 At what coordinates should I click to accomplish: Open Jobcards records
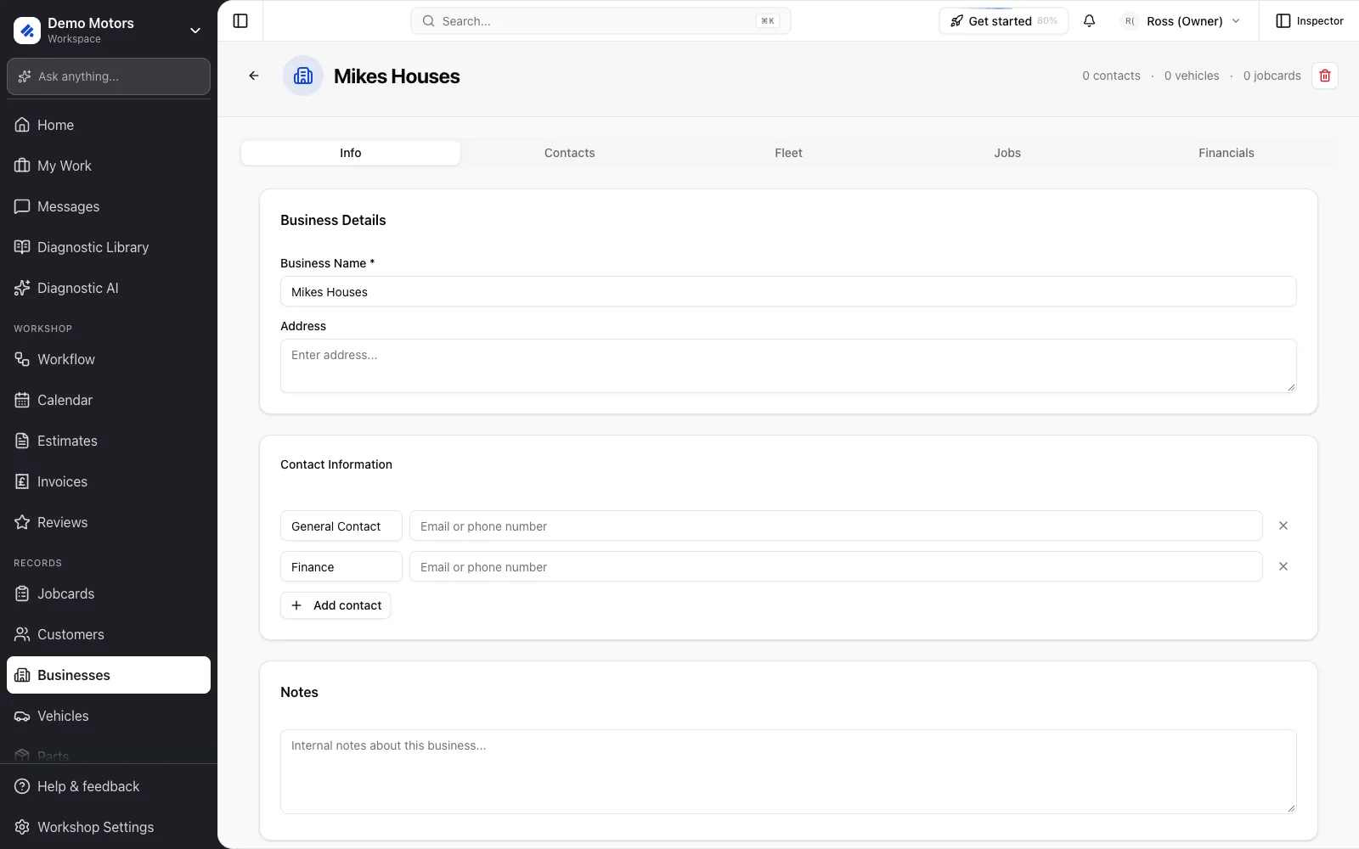tap(109, 593)
